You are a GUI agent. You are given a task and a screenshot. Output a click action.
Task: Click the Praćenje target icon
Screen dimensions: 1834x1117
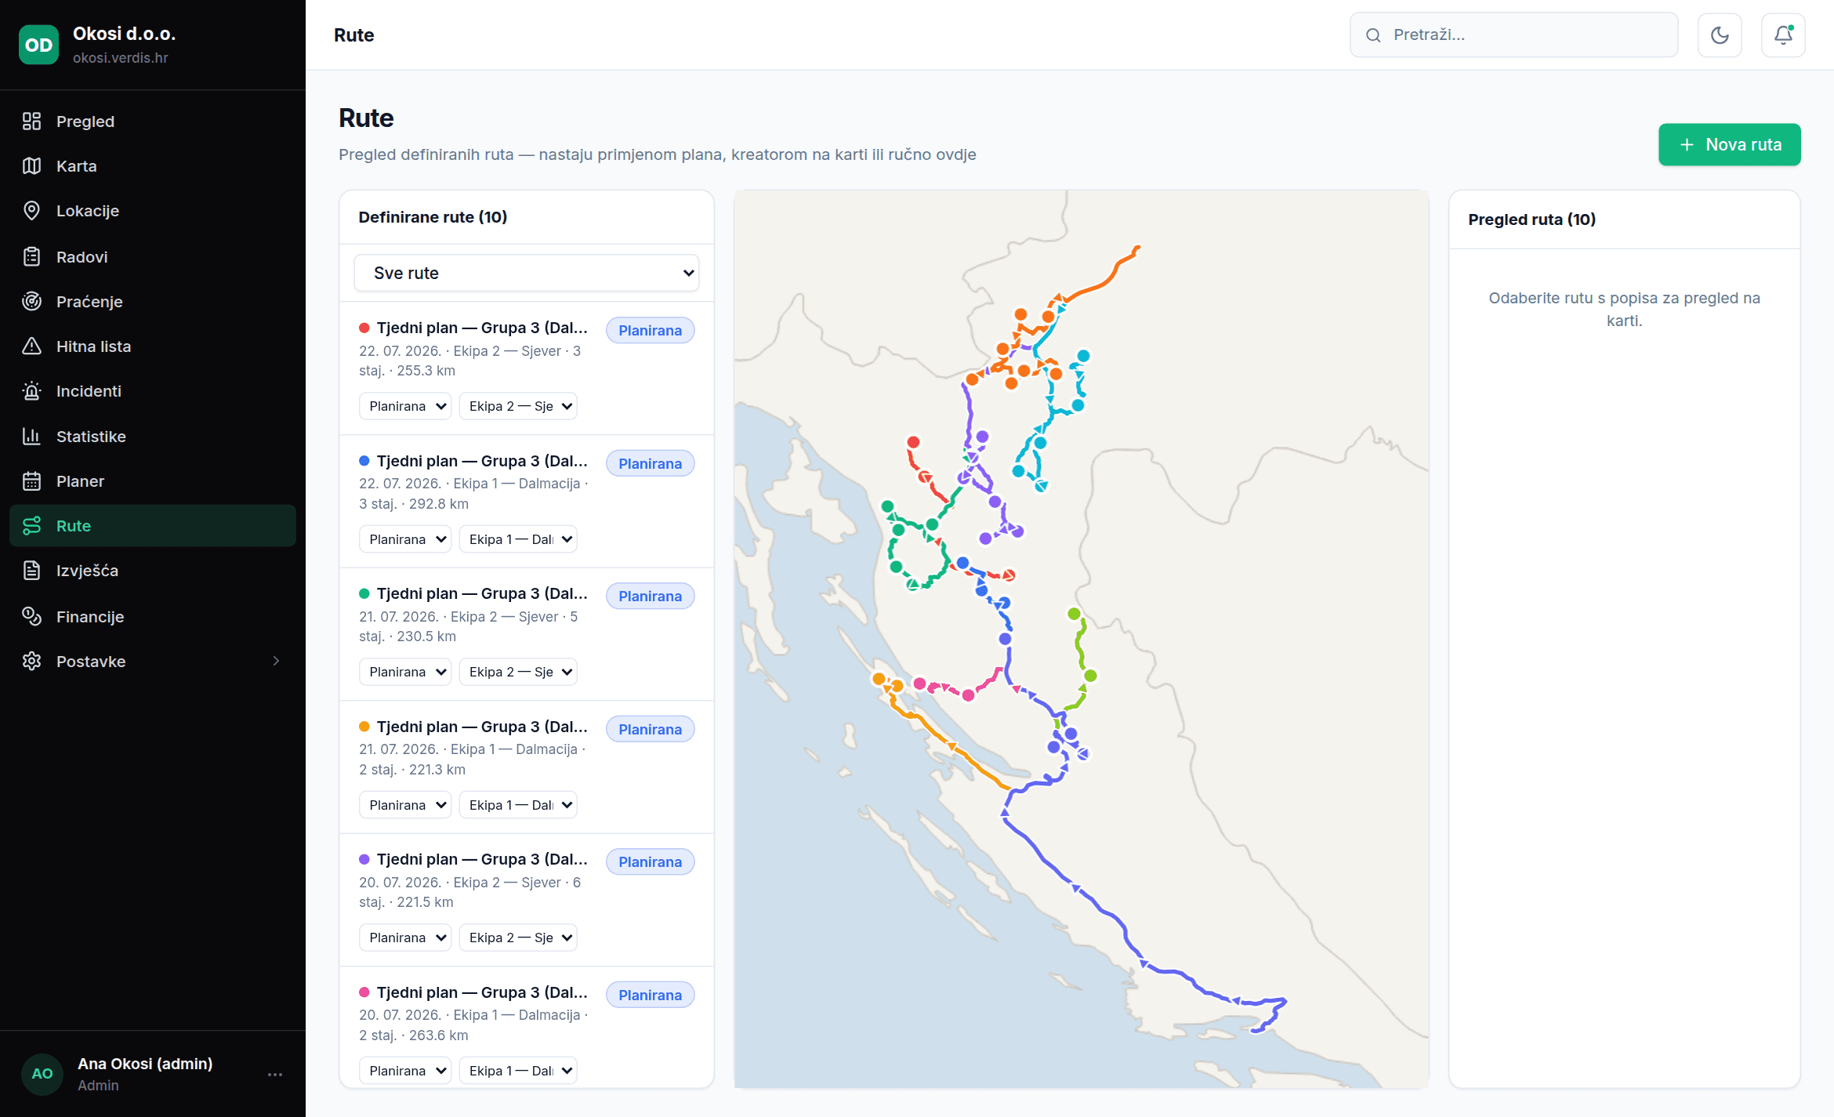pos(31,302)
